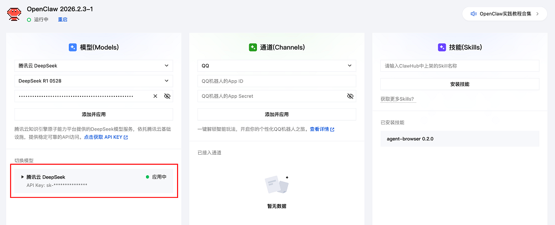Open the QQ channel dropdown
Image resolution: width=555 pixels, height=225 pixels.
pos(277,66)
